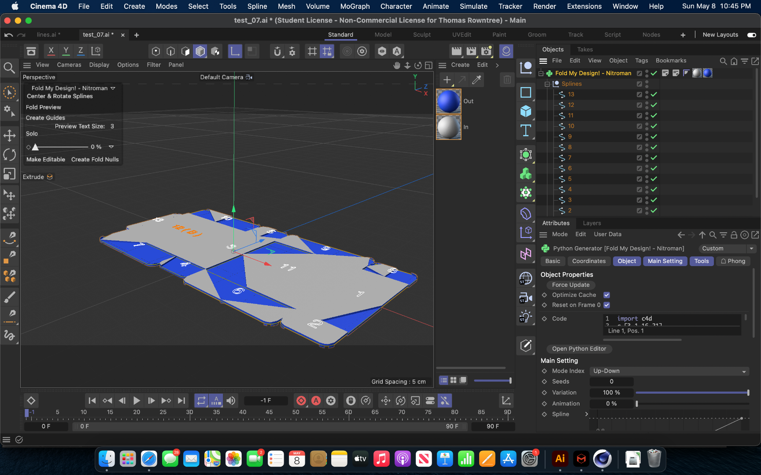Click Attributes back arrow icon
The height and width of the screenshot is (475, 761).
[x=681, y=235]
